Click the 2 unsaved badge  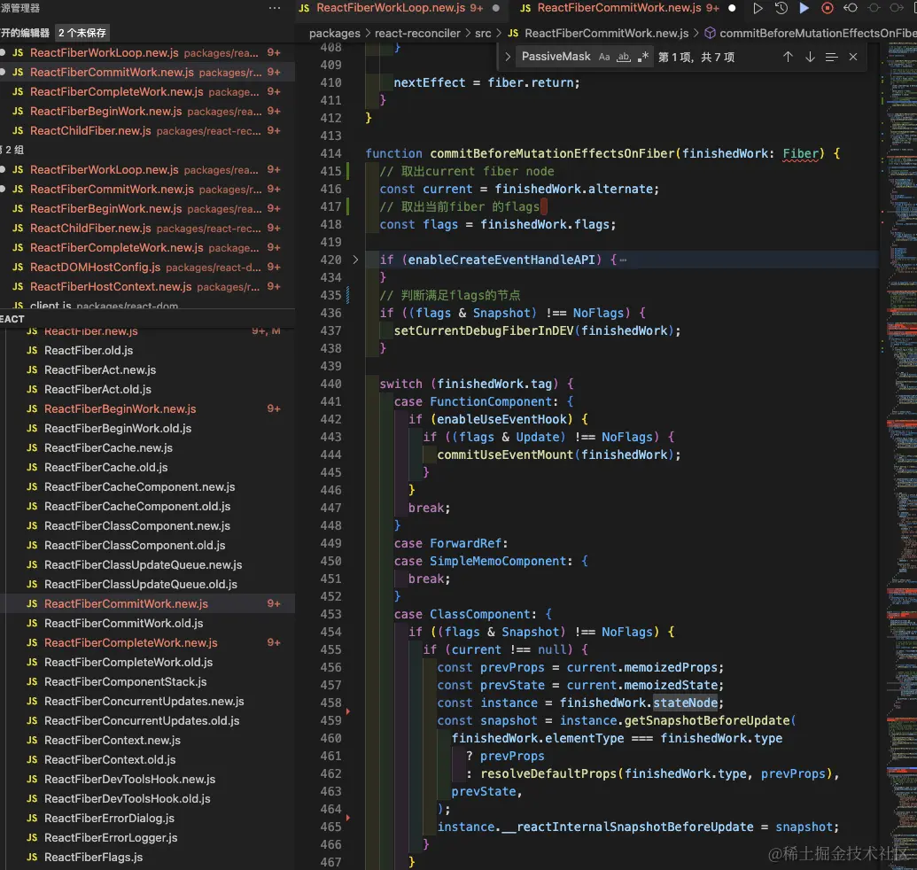point(82,33)
